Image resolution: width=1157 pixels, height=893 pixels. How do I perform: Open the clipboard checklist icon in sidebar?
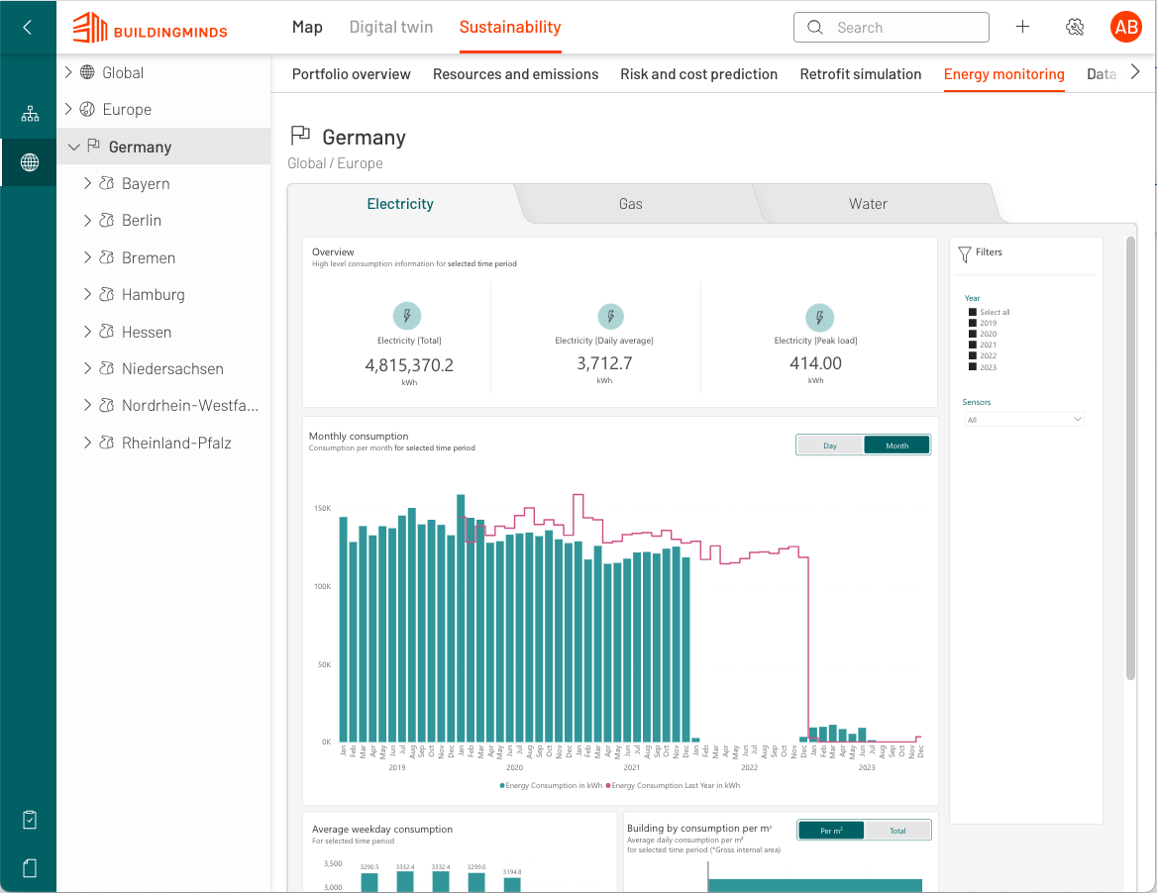30,820
